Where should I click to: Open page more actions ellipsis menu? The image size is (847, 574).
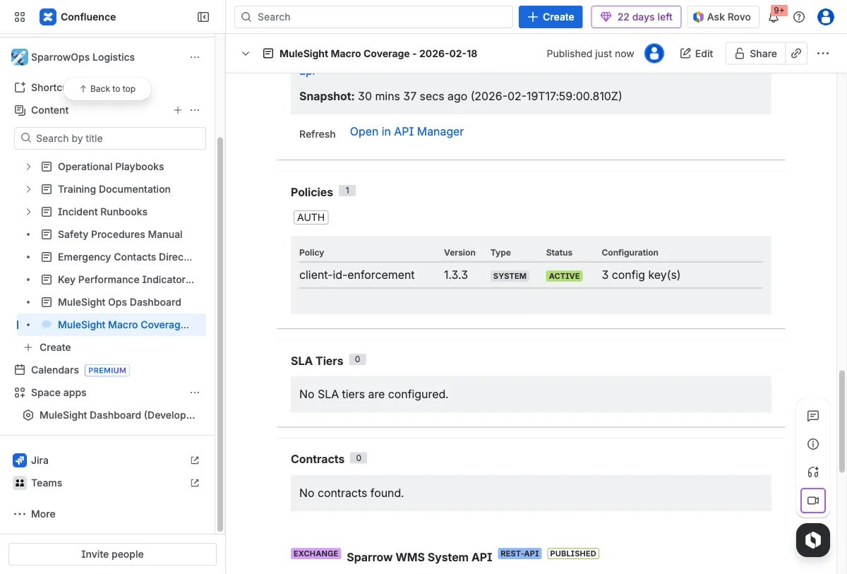pos(823,54)
